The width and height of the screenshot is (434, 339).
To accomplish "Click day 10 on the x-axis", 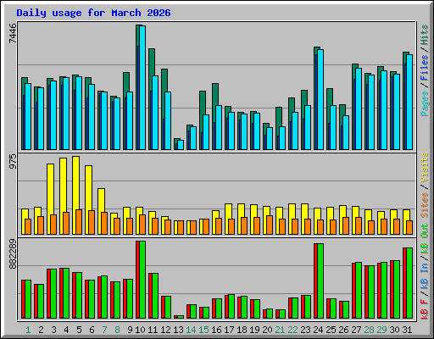I will (140, 330).
